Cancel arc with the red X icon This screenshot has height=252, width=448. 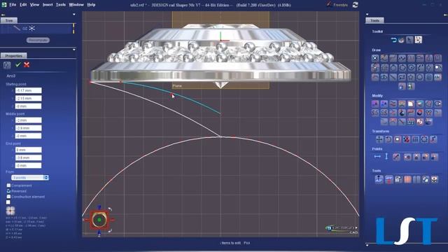(x=27, y=64)
